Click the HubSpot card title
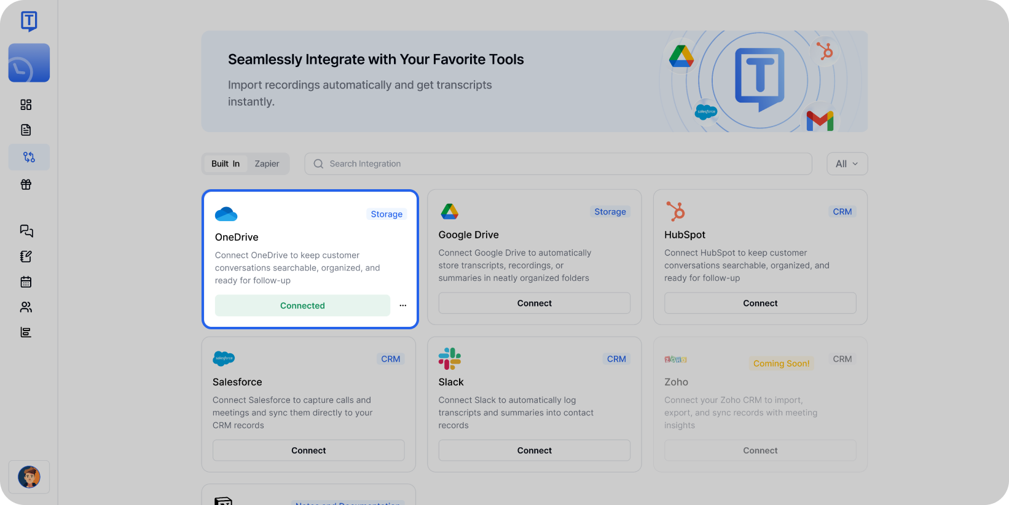 pyautogui.click(x=685, y=235)
